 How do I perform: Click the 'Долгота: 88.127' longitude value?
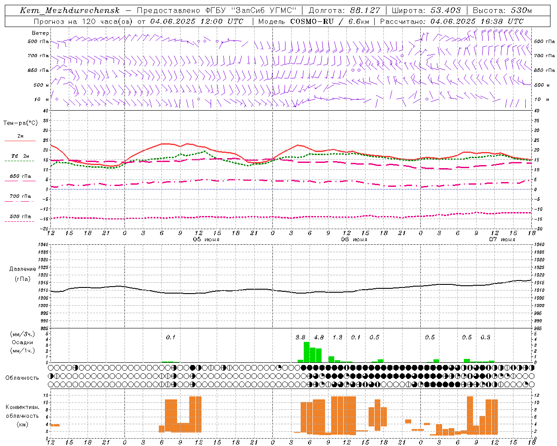click(344, 10)
